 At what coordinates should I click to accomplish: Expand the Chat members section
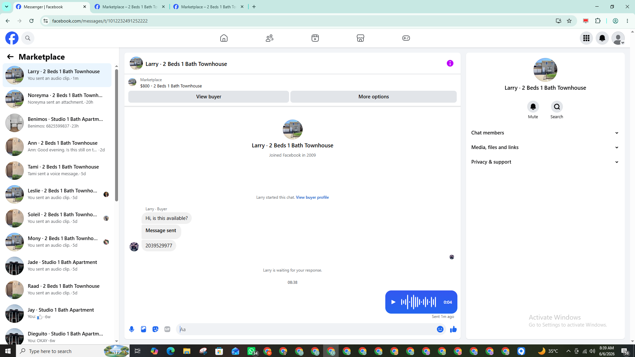pos(545,133)
